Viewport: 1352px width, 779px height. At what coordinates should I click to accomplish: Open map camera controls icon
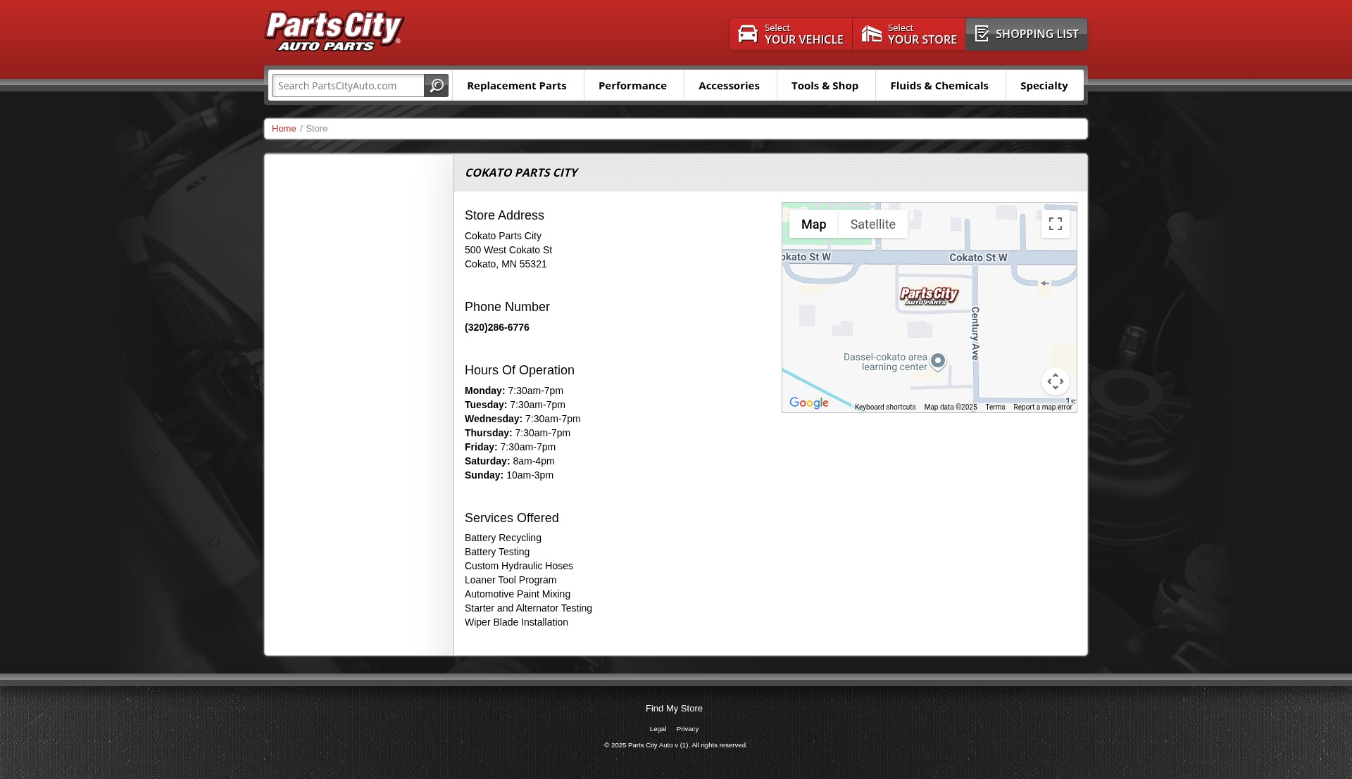(1056, 381)
